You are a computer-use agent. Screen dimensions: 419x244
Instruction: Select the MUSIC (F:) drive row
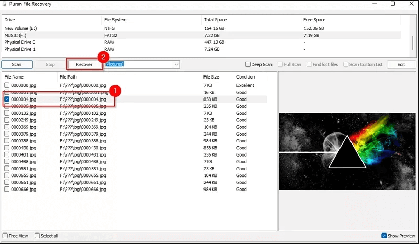202,35
